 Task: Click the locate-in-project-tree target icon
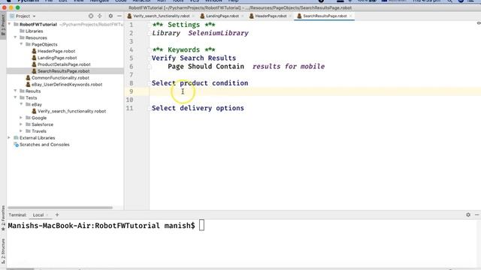[91, 16]
